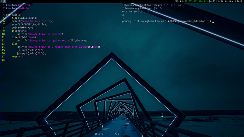
Task: Click the scanf line in the editor
Action: tap(30, 24)
